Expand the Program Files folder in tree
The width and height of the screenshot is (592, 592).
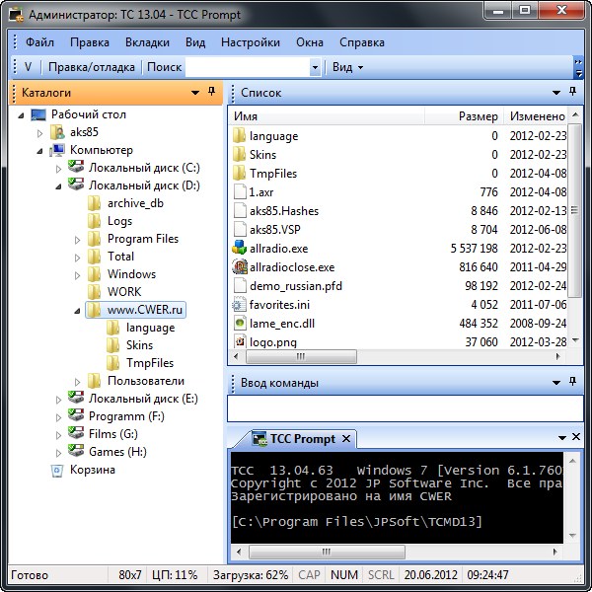79,240
